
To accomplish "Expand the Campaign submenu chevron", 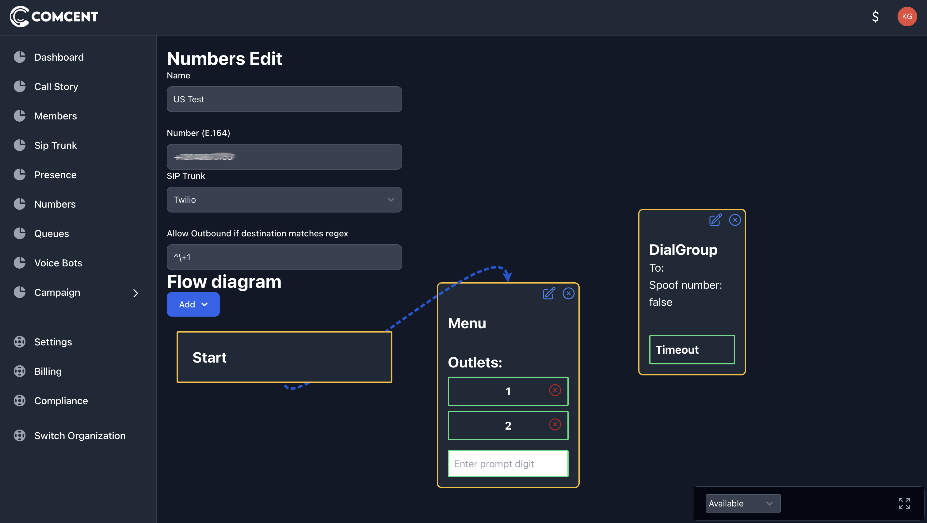I will [x=135, y=293].
